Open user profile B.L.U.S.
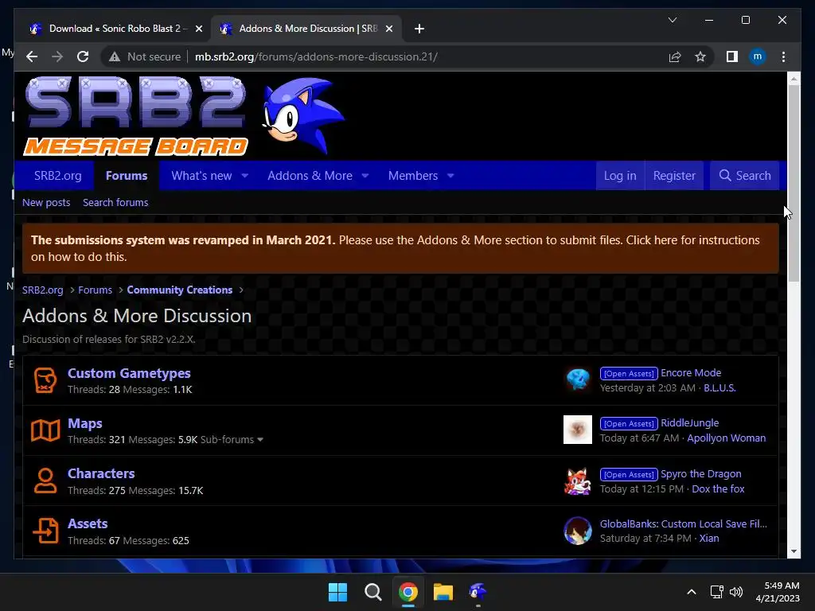This screenshot has width=815, height=611. (x=719, y=388)
